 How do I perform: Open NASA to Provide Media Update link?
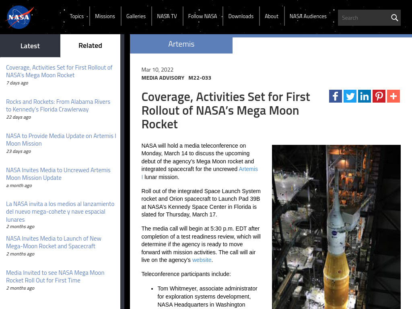pyautogui.click(x=61, y=140)
